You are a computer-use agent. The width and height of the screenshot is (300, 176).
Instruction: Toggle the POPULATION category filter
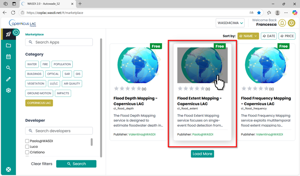62,64
